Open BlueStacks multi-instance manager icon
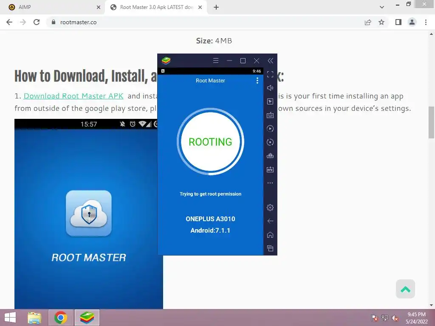 tap(270, 156)
